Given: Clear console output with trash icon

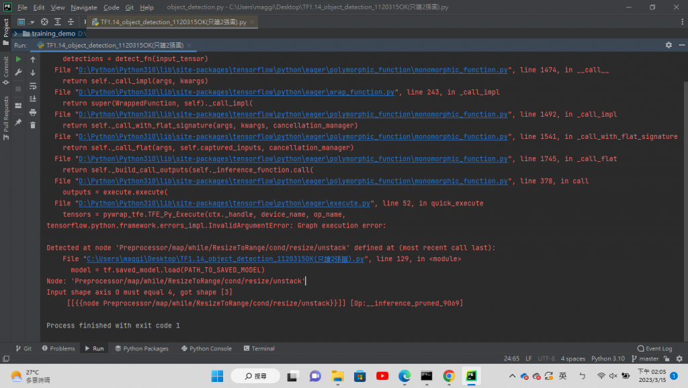Looking at the screenshot, I should 33,126.
